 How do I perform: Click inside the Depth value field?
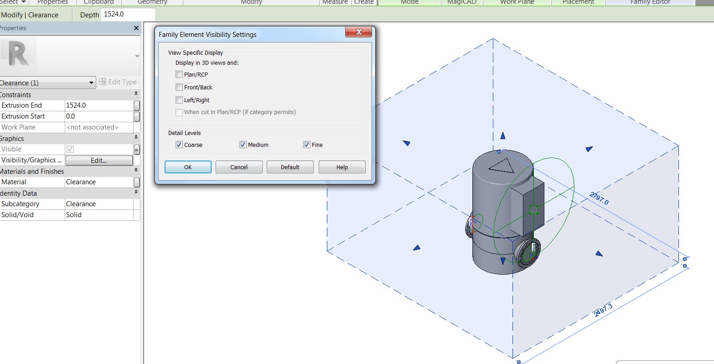tap(128, 15)
